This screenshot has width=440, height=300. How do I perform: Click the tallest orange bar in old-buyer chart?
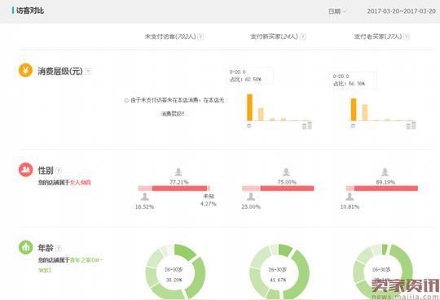[354, 110]
